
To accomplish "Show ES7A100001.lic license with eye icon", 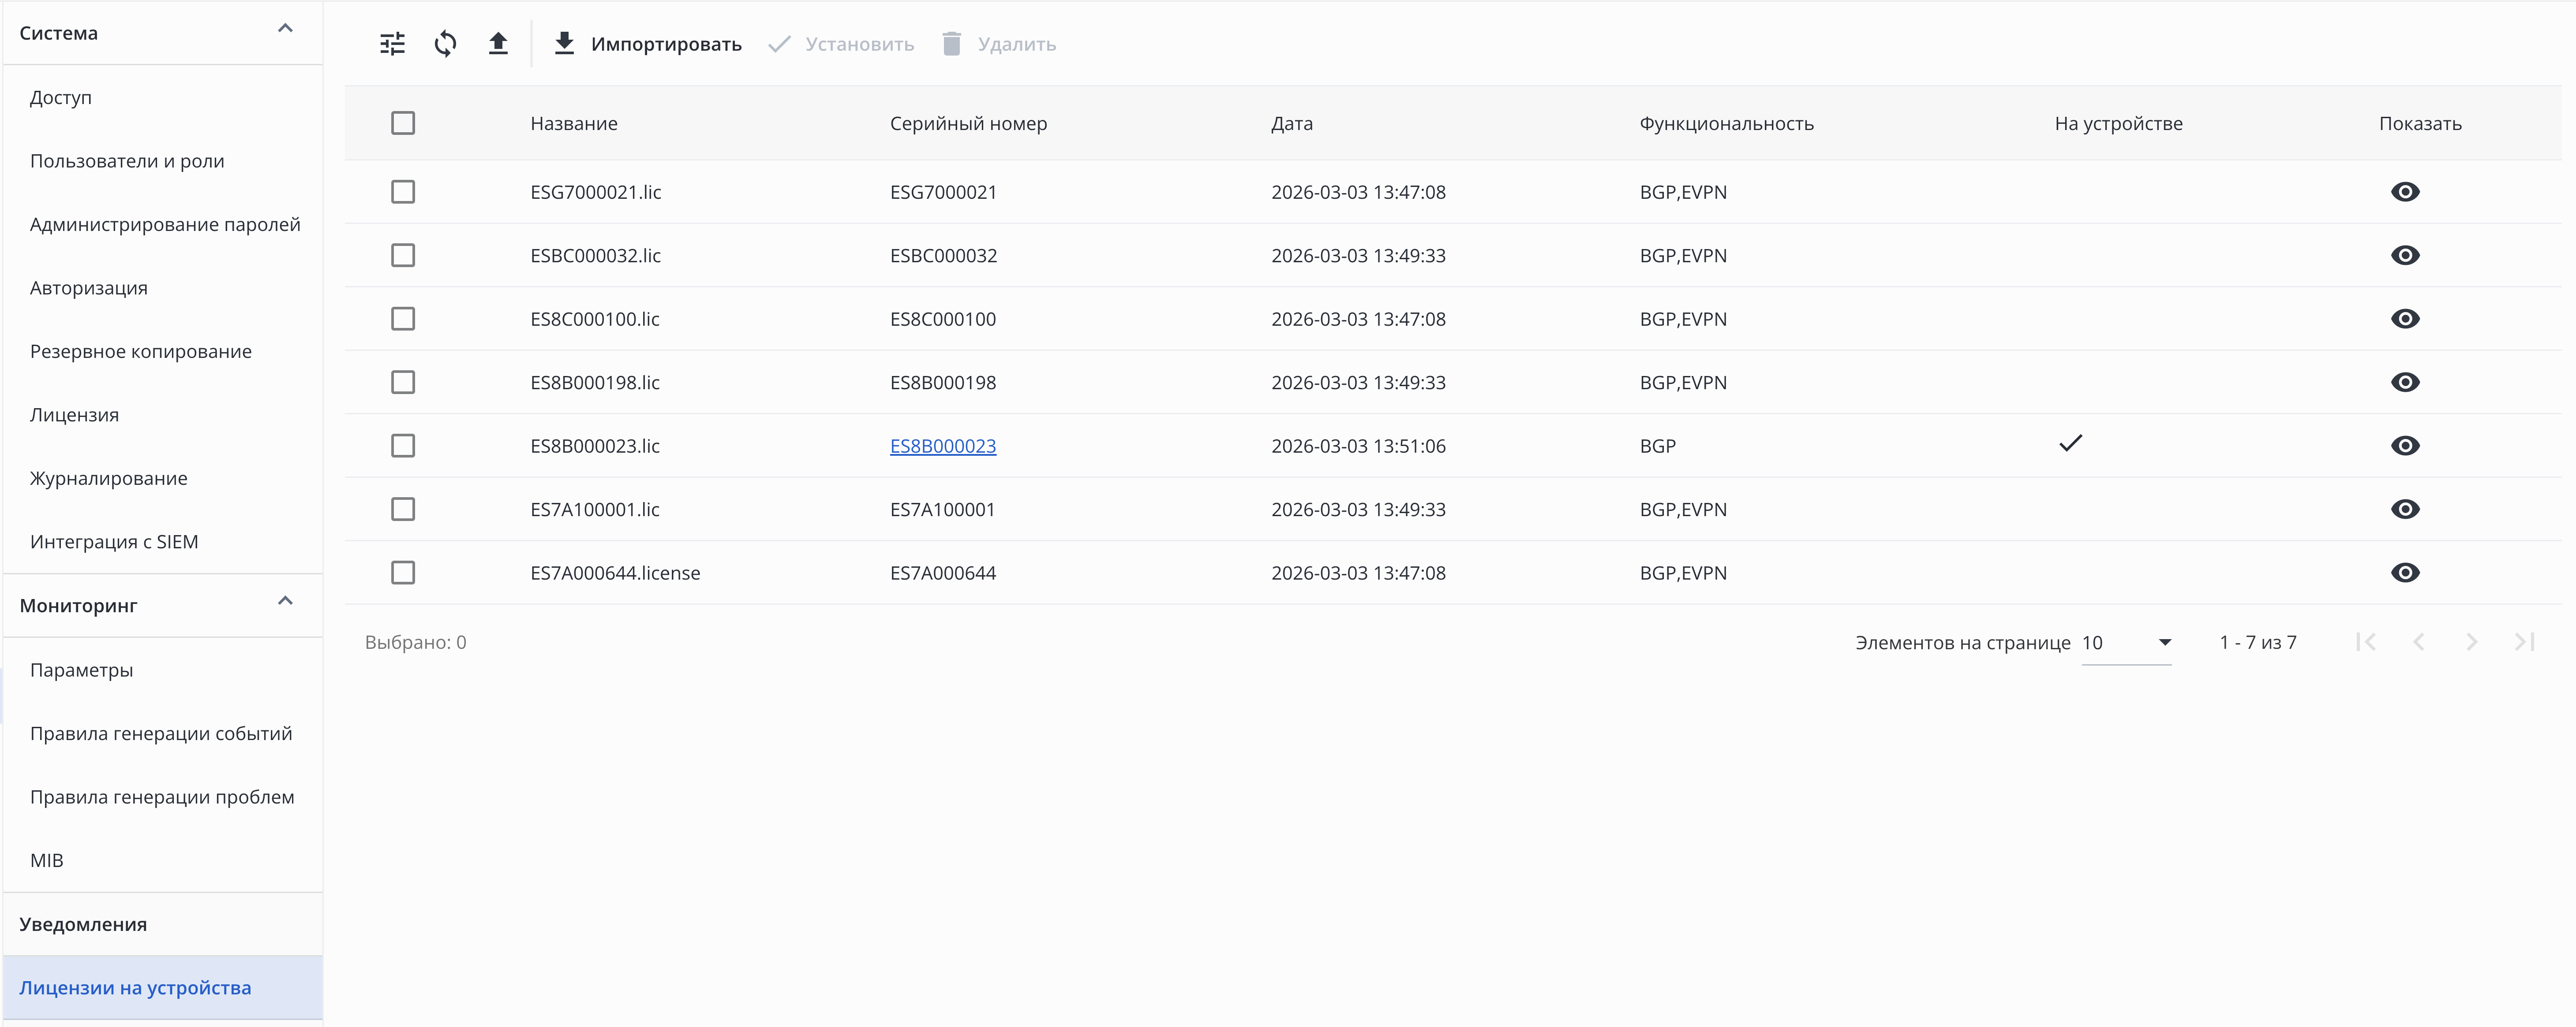I will [2404, 510].
